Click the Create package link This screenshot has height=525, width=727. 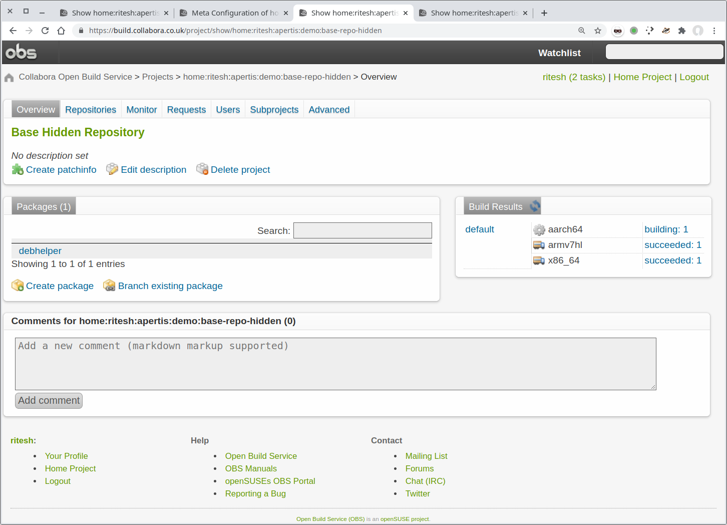[60, 286]
